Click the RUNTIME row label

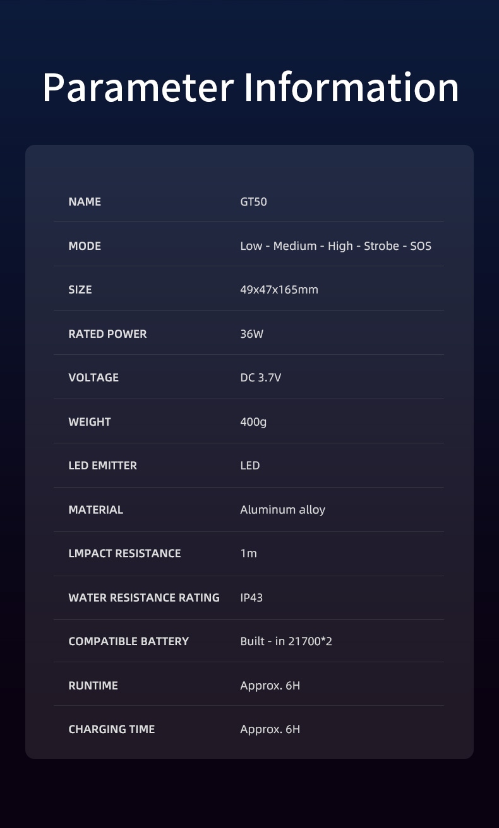coord(93,686)
